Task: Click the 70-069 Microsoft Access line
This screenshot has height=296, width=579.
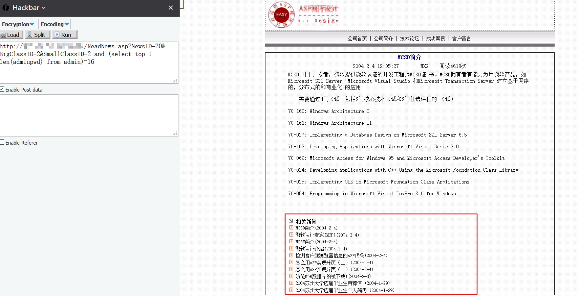Action: (396, 158)
